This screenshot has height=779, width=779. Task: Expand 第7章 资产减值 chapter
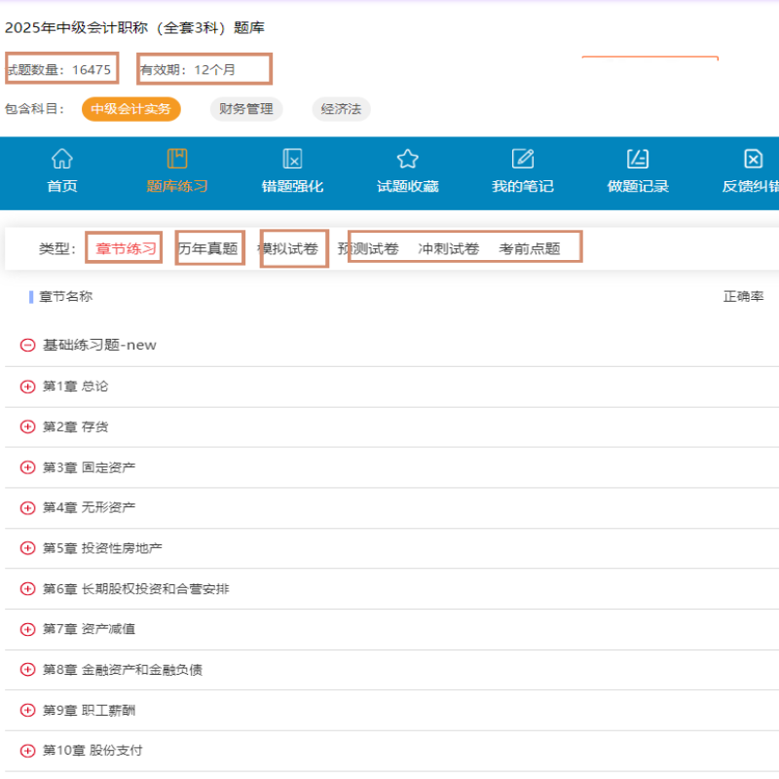[x=28, y=629]
